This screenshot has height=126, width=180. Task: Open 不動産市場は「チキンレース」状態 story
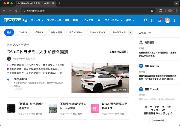tap(73, 106)
